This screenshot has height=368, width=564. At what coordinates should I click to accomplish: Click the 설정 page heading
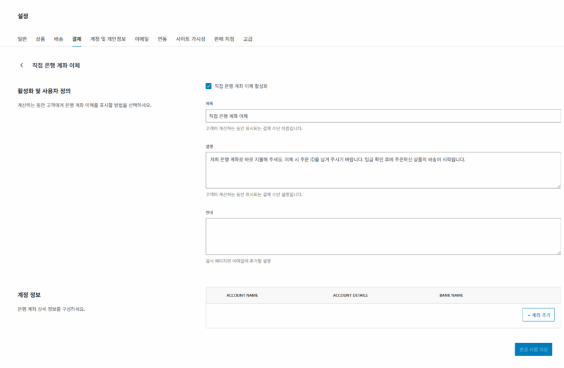coord(23,16)
